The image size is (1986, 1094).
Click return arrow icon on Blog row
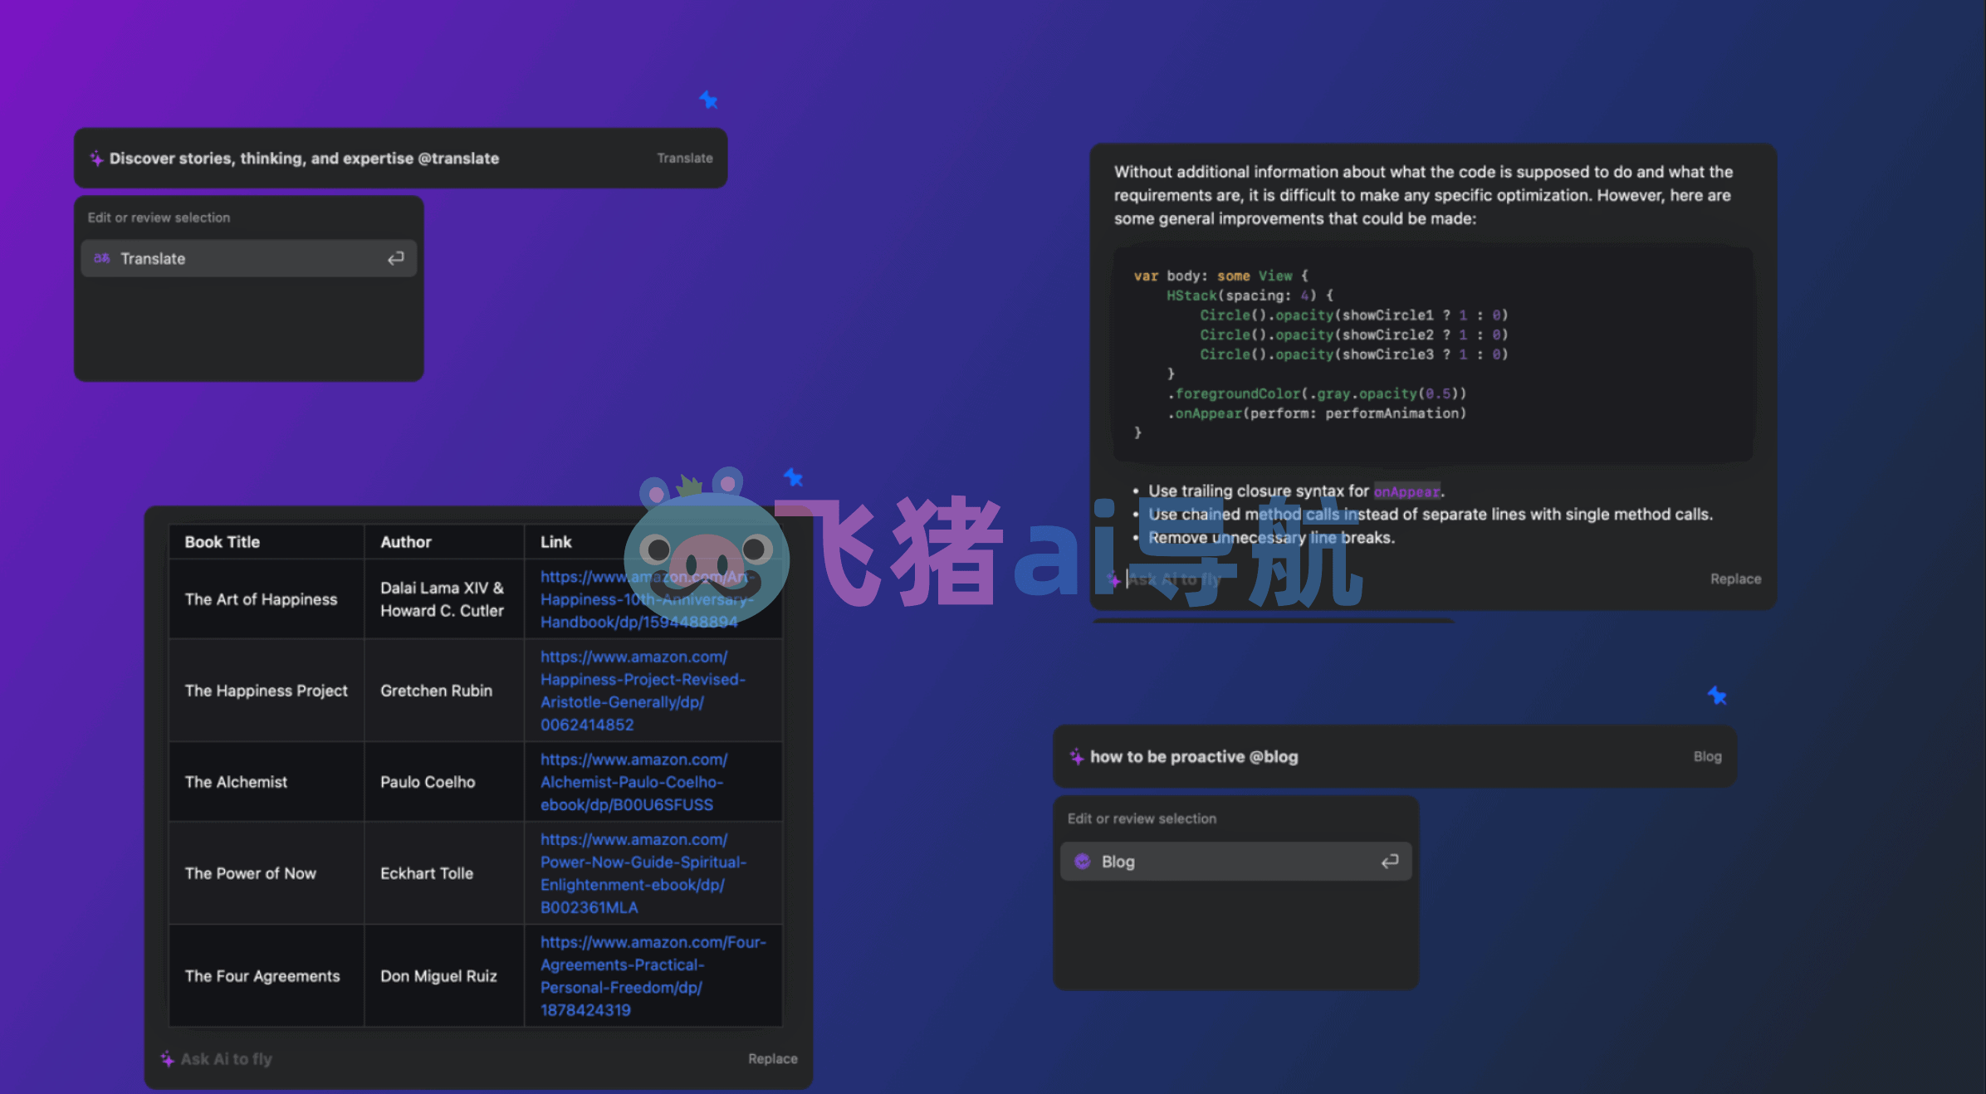tap(1390, 862)
